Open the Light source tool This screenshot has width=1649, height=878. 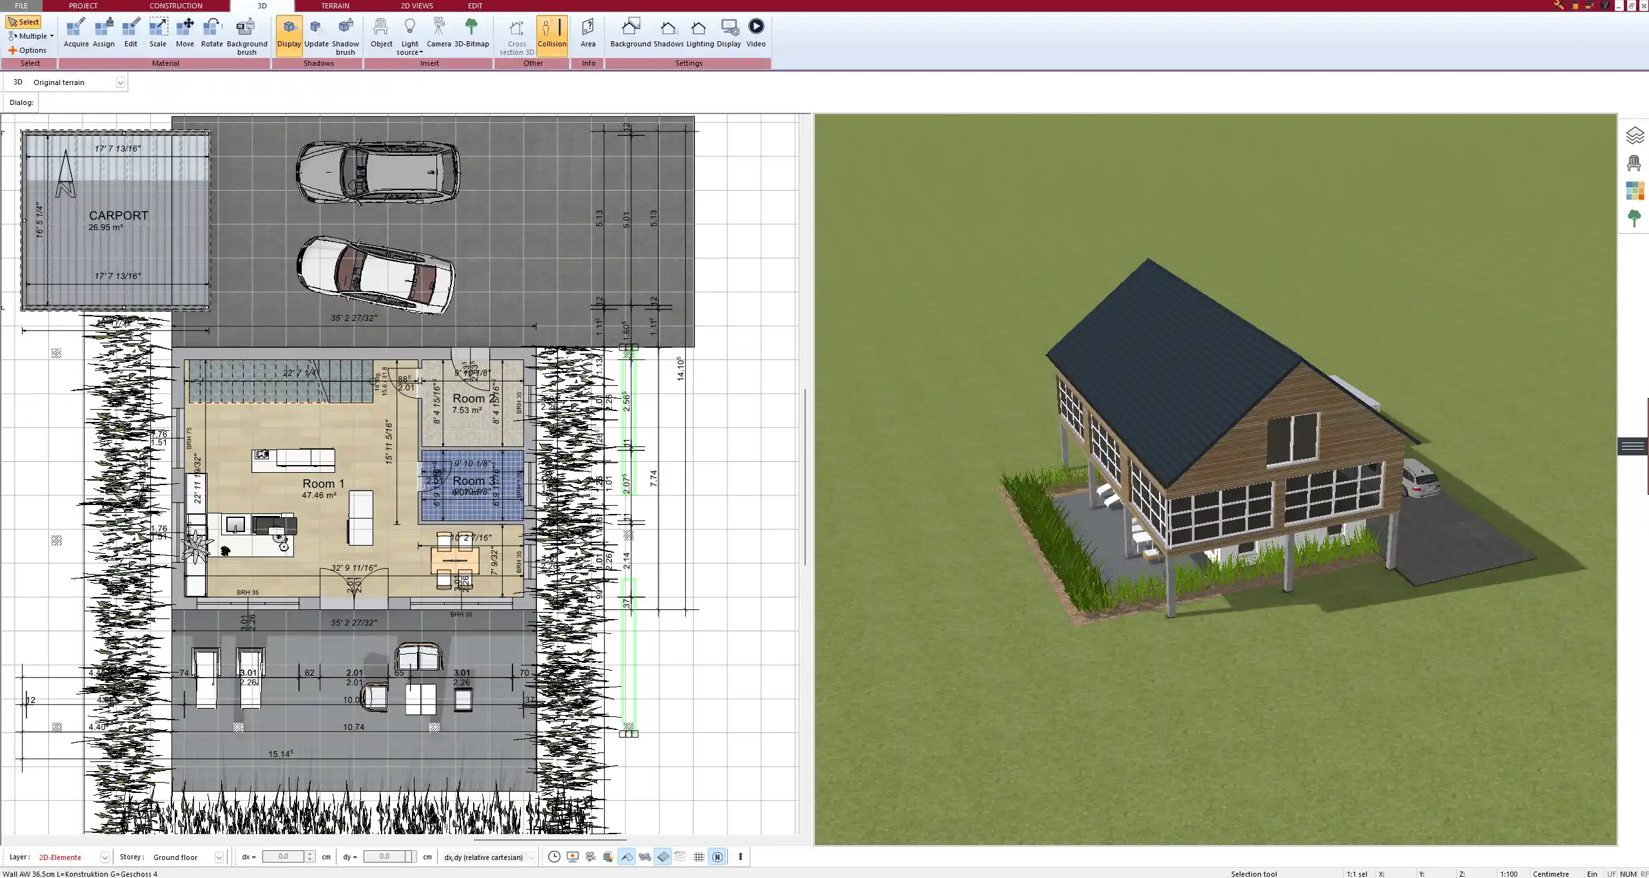point(410,33)
